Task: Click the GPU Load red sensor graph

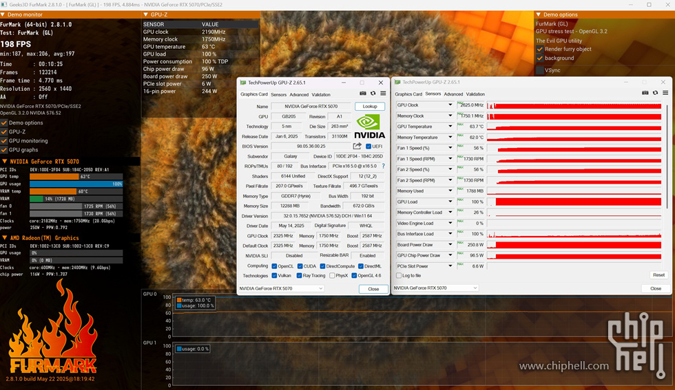Action: [x=574, y=202]
